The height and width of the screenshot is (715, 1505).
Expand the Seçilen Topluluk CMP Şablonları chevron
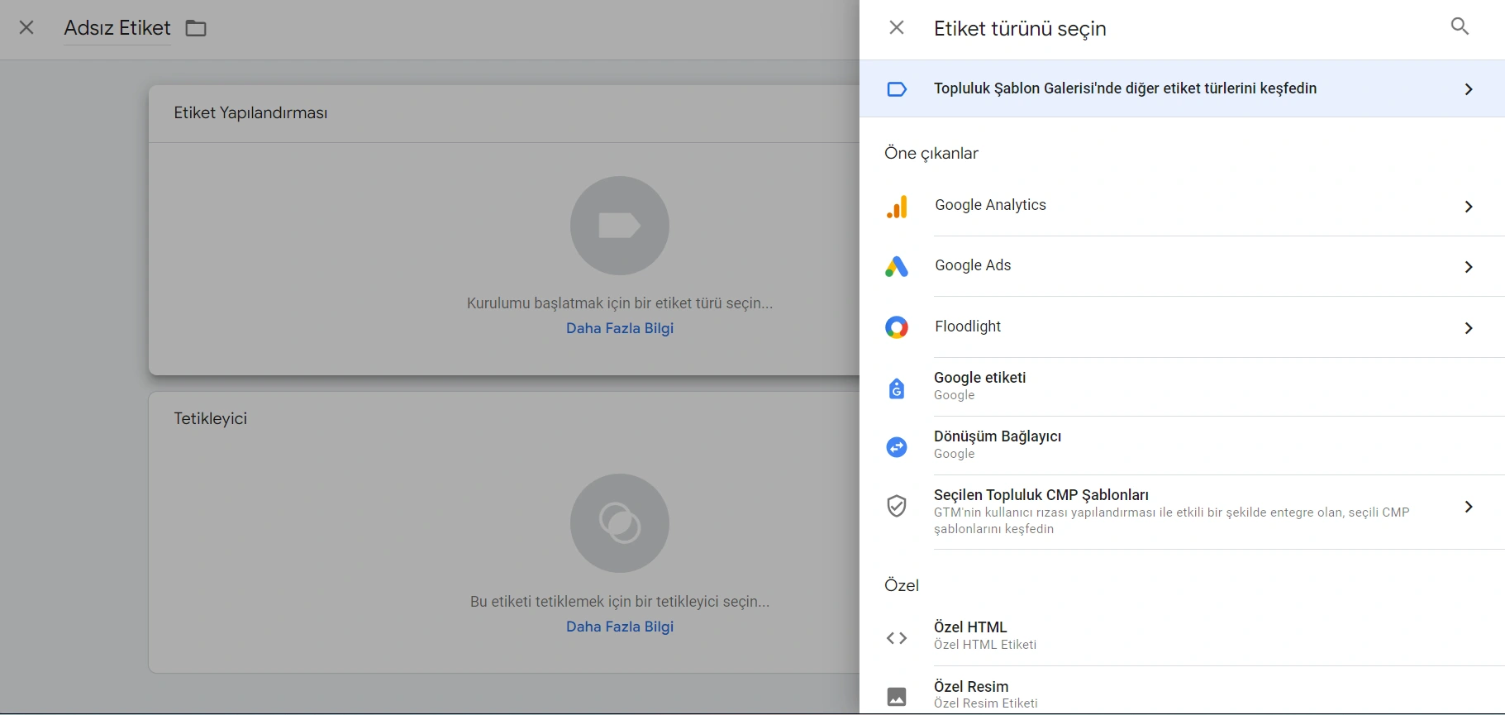click(1469, 507)
